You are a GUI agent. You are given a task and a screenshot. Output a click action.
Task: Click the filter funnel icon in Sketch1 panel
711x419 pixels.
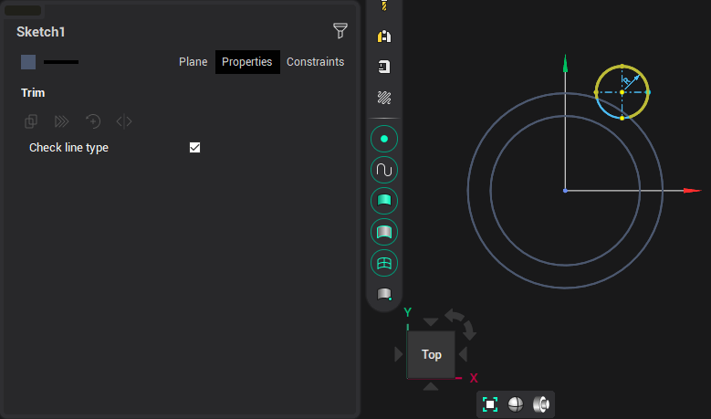[x=340, y=31]
